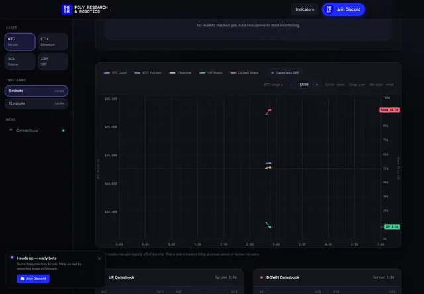This screenshot has height=294, width=424.
Task: Choose the 15 minute cycles timeframe
Action: pyautogui.click(x=36, y=103)
